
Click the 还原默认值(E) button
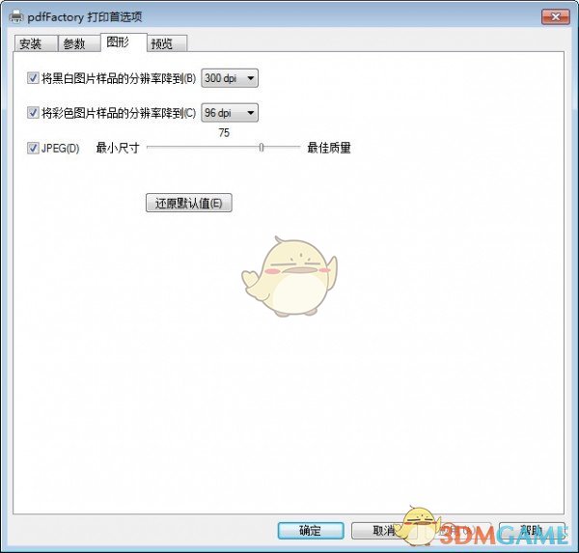click(189, 204)
